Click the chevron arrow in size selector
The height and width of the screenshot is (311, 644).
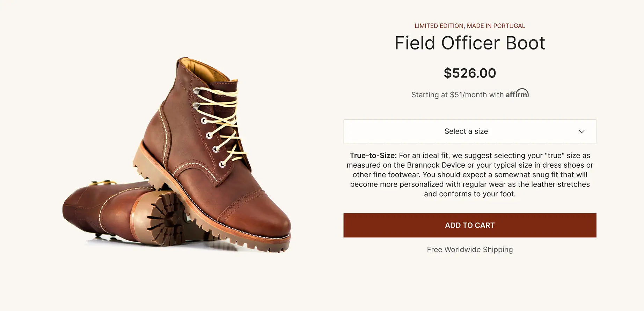pyautogui.click(x=581, y=131)
